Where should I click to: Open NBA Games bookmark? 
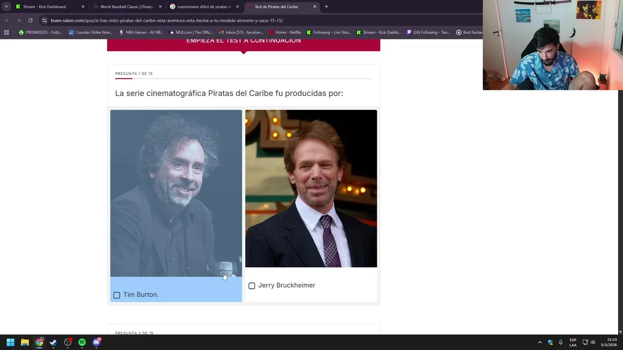click(x=141, y=33)
